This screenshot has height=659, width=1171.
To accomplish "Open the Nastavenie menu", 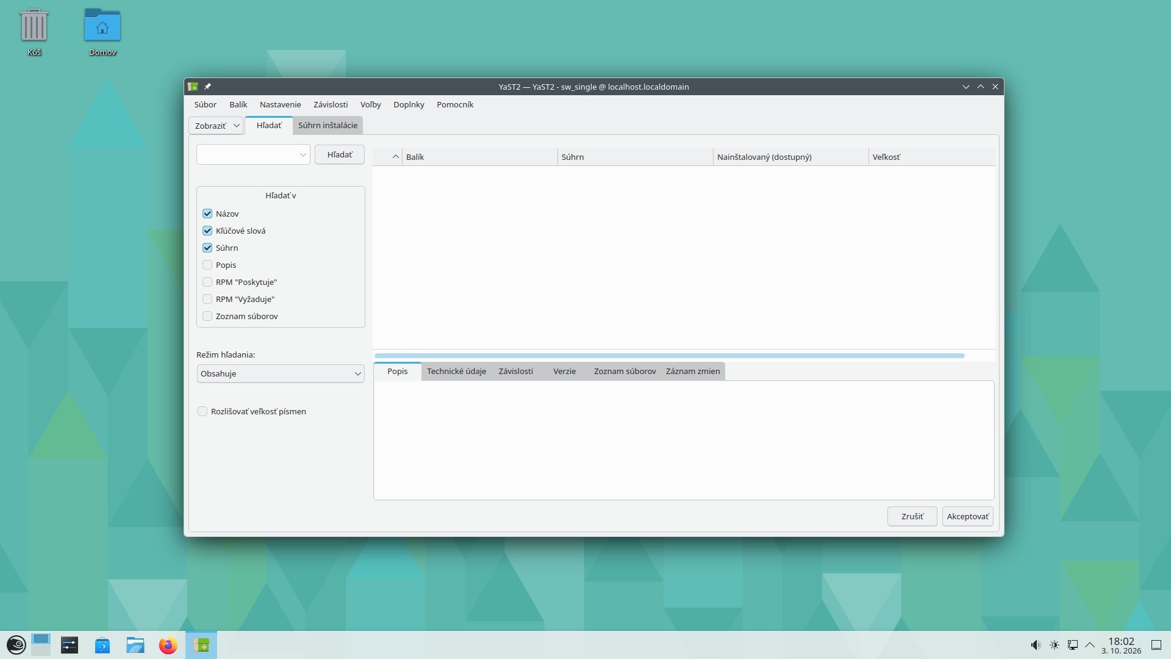I will (x=281, y=104).
